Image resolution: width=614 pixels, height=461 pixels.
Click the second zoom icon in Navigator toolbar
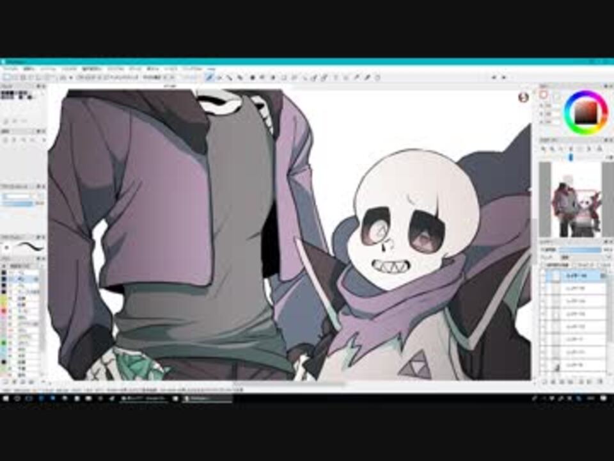pos(553,149)
